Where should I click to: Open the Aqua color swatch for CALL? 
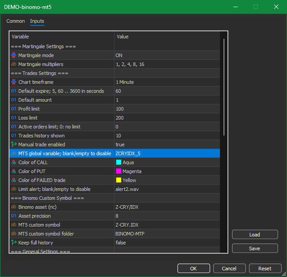(x=118, y=162)
